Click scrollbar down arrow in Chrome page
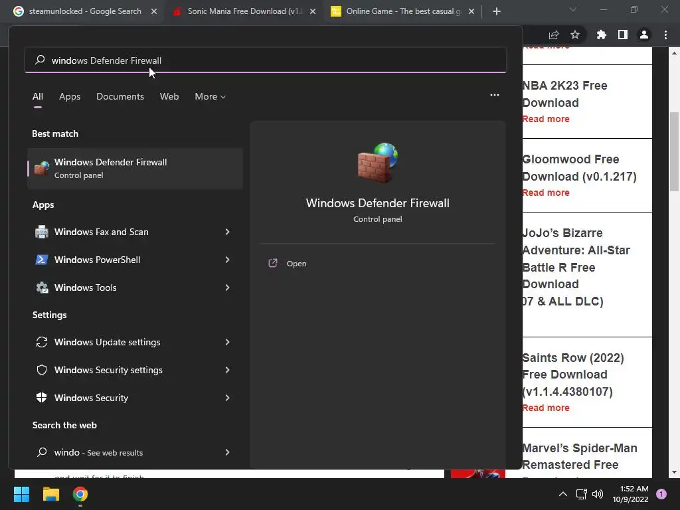Viewport: 680px width, 510px height. click(x=674, y=472)
